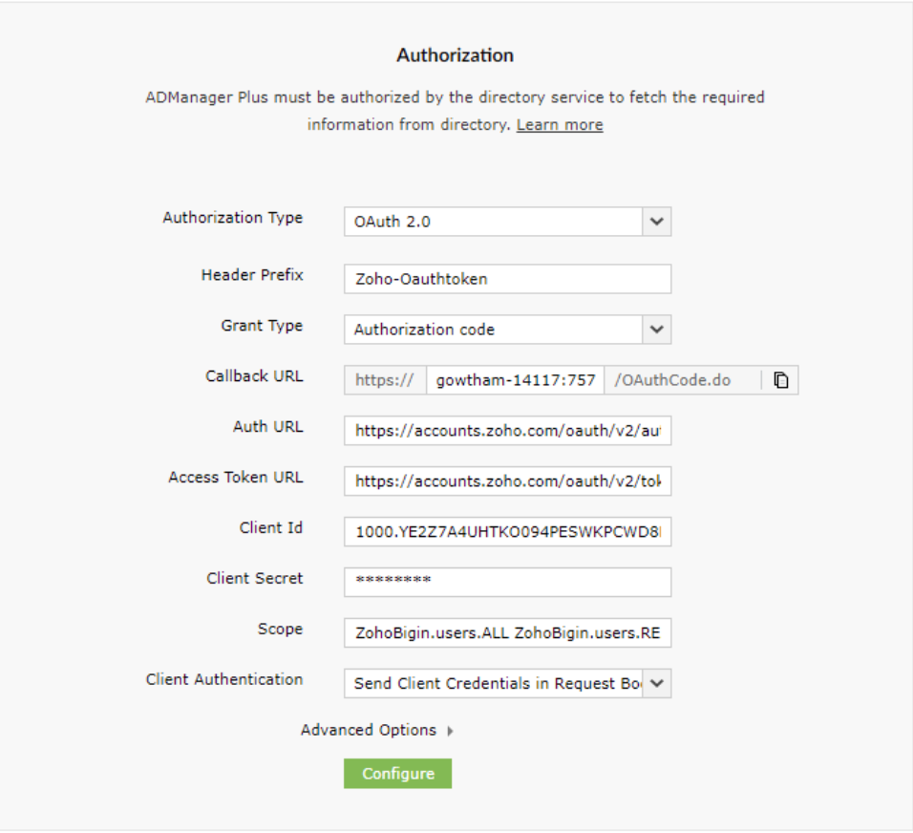Click the Configure button
This screenshot has height=833, width=913.
pyautogui.click(x=397, y=774)
